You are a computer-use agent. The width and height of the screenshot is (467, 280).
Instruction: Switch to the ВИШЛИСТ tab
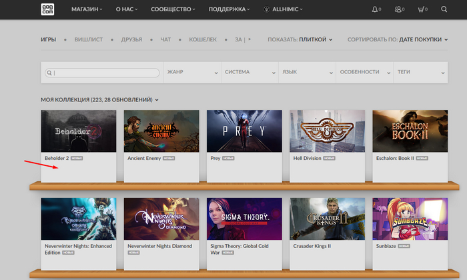(x=89, y=39)
